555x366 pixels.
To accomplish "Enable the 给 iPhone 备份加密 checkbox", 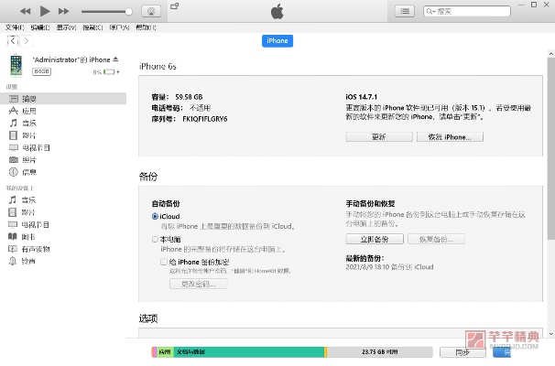I will click(164, 261).
